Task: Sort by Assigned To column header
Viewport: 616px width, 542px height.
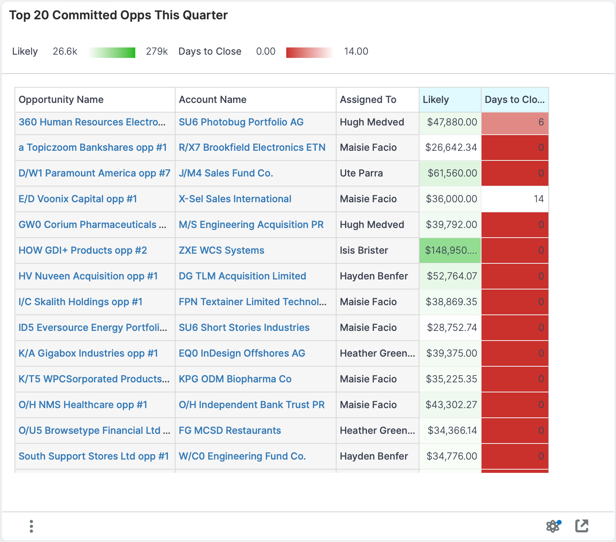Action: tap(368, 100)
